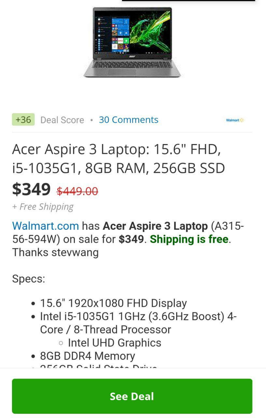Click the green Shipping is free text

point(189,239)
